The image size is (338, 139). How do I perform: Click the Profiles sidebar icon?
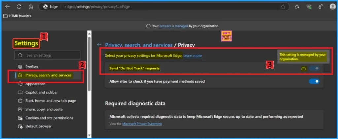pos(20,67)
